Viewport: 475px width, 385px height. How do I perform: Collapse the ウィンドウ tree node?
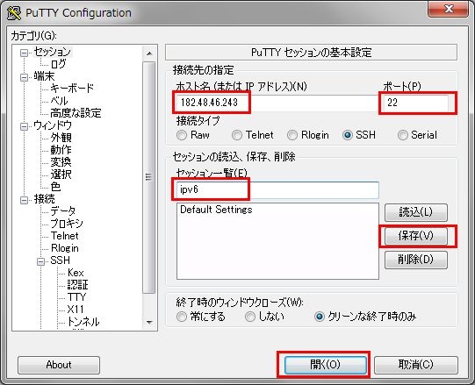point(24,126)
